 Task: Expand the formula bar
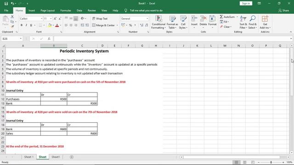tap(291, 38)
